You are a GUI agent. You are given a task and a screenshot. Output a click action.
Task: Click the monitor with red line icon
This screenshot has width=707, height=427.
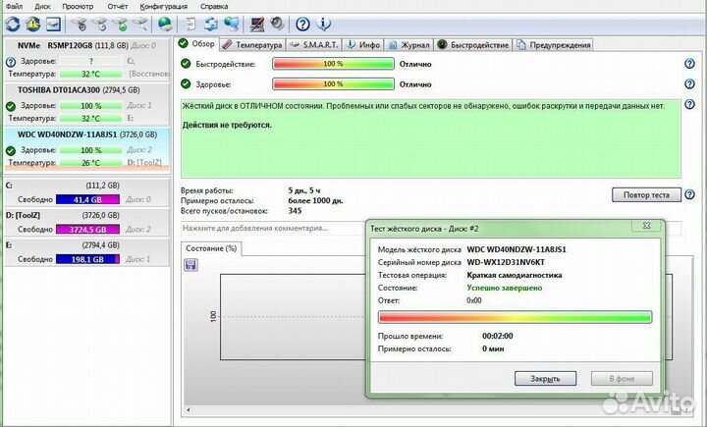[257, 24]
